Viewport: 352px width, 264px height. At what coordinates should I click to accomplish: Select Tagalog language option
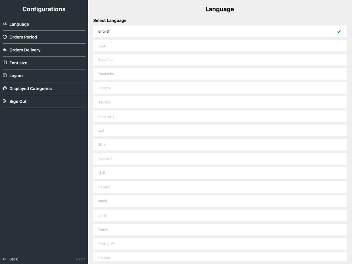tap(220, 102)
